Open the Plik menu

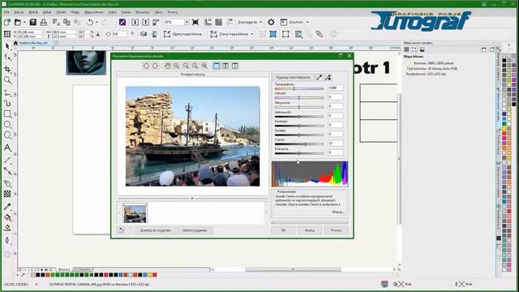[x=6, y=12]
